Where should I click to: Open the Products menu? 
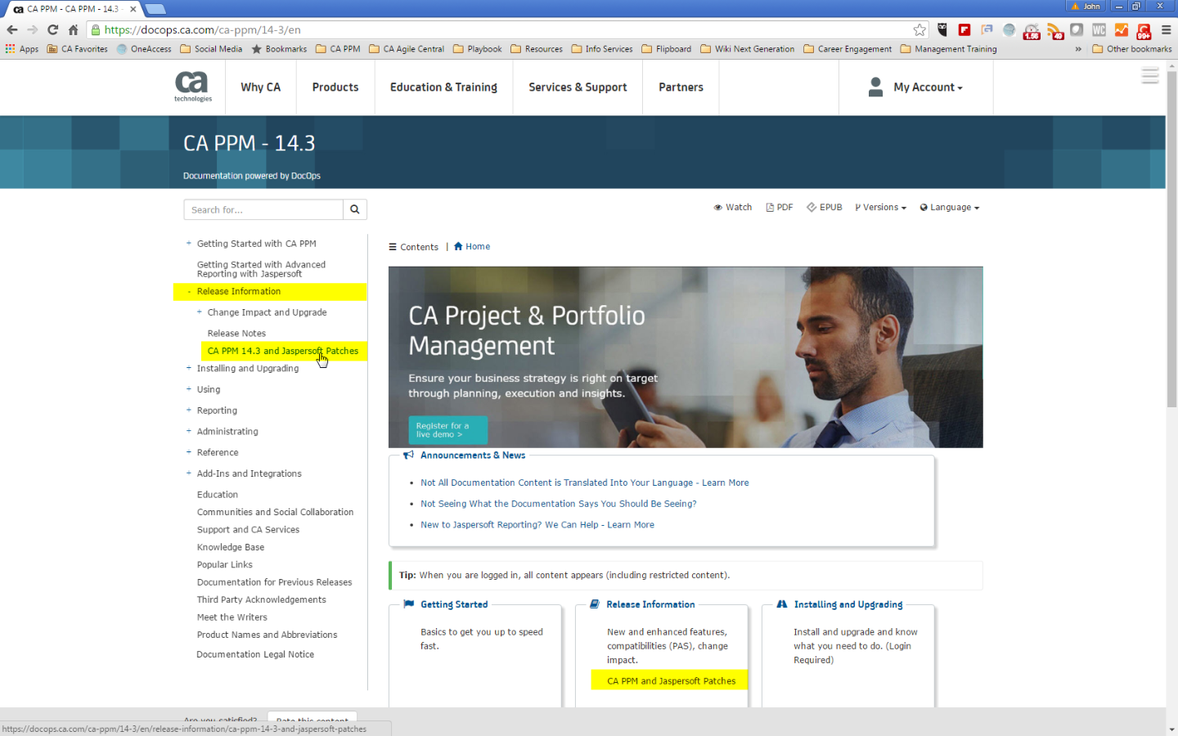pyautogui.click(x=335, y=87)
